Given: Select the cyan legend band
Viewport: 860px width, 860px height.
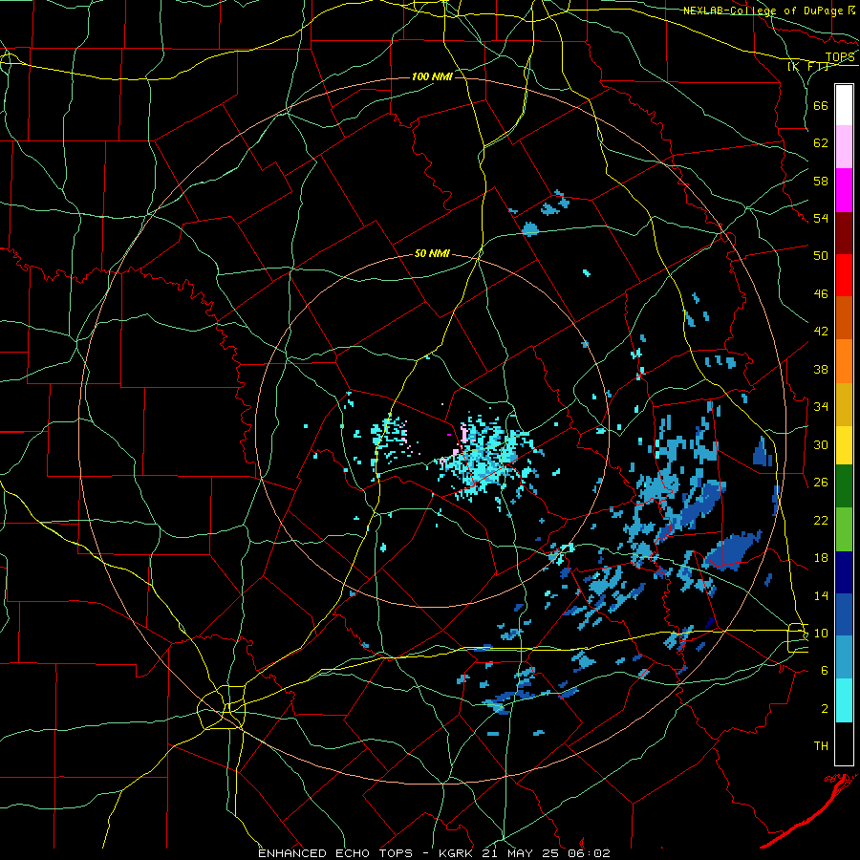Looking at the screenshot, I should (x=844, y=700).
